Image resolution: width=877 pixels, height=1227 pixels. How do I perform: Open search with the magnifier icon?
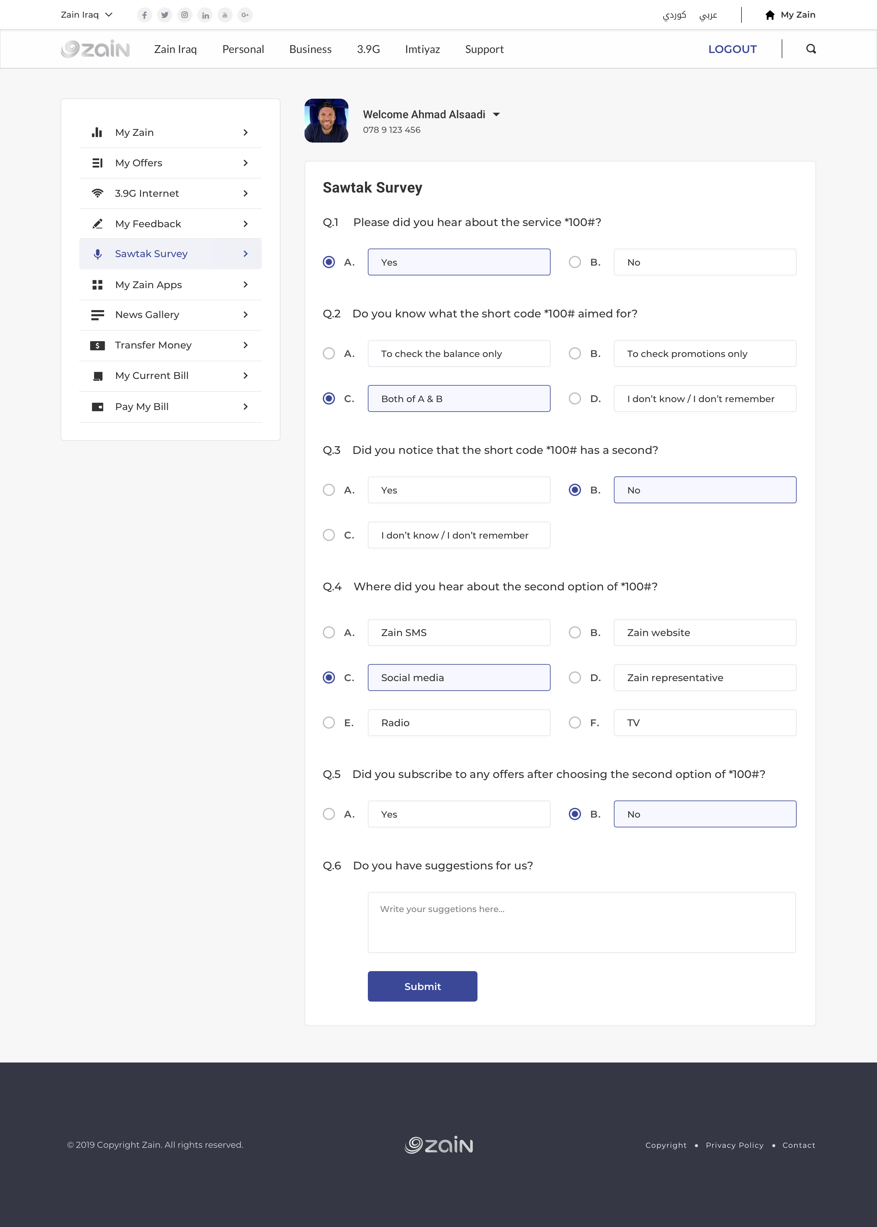pyautogui.click(x=811, y=49)
